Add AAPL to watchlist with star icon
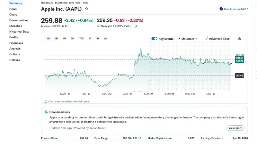 (x=86, y=9)
